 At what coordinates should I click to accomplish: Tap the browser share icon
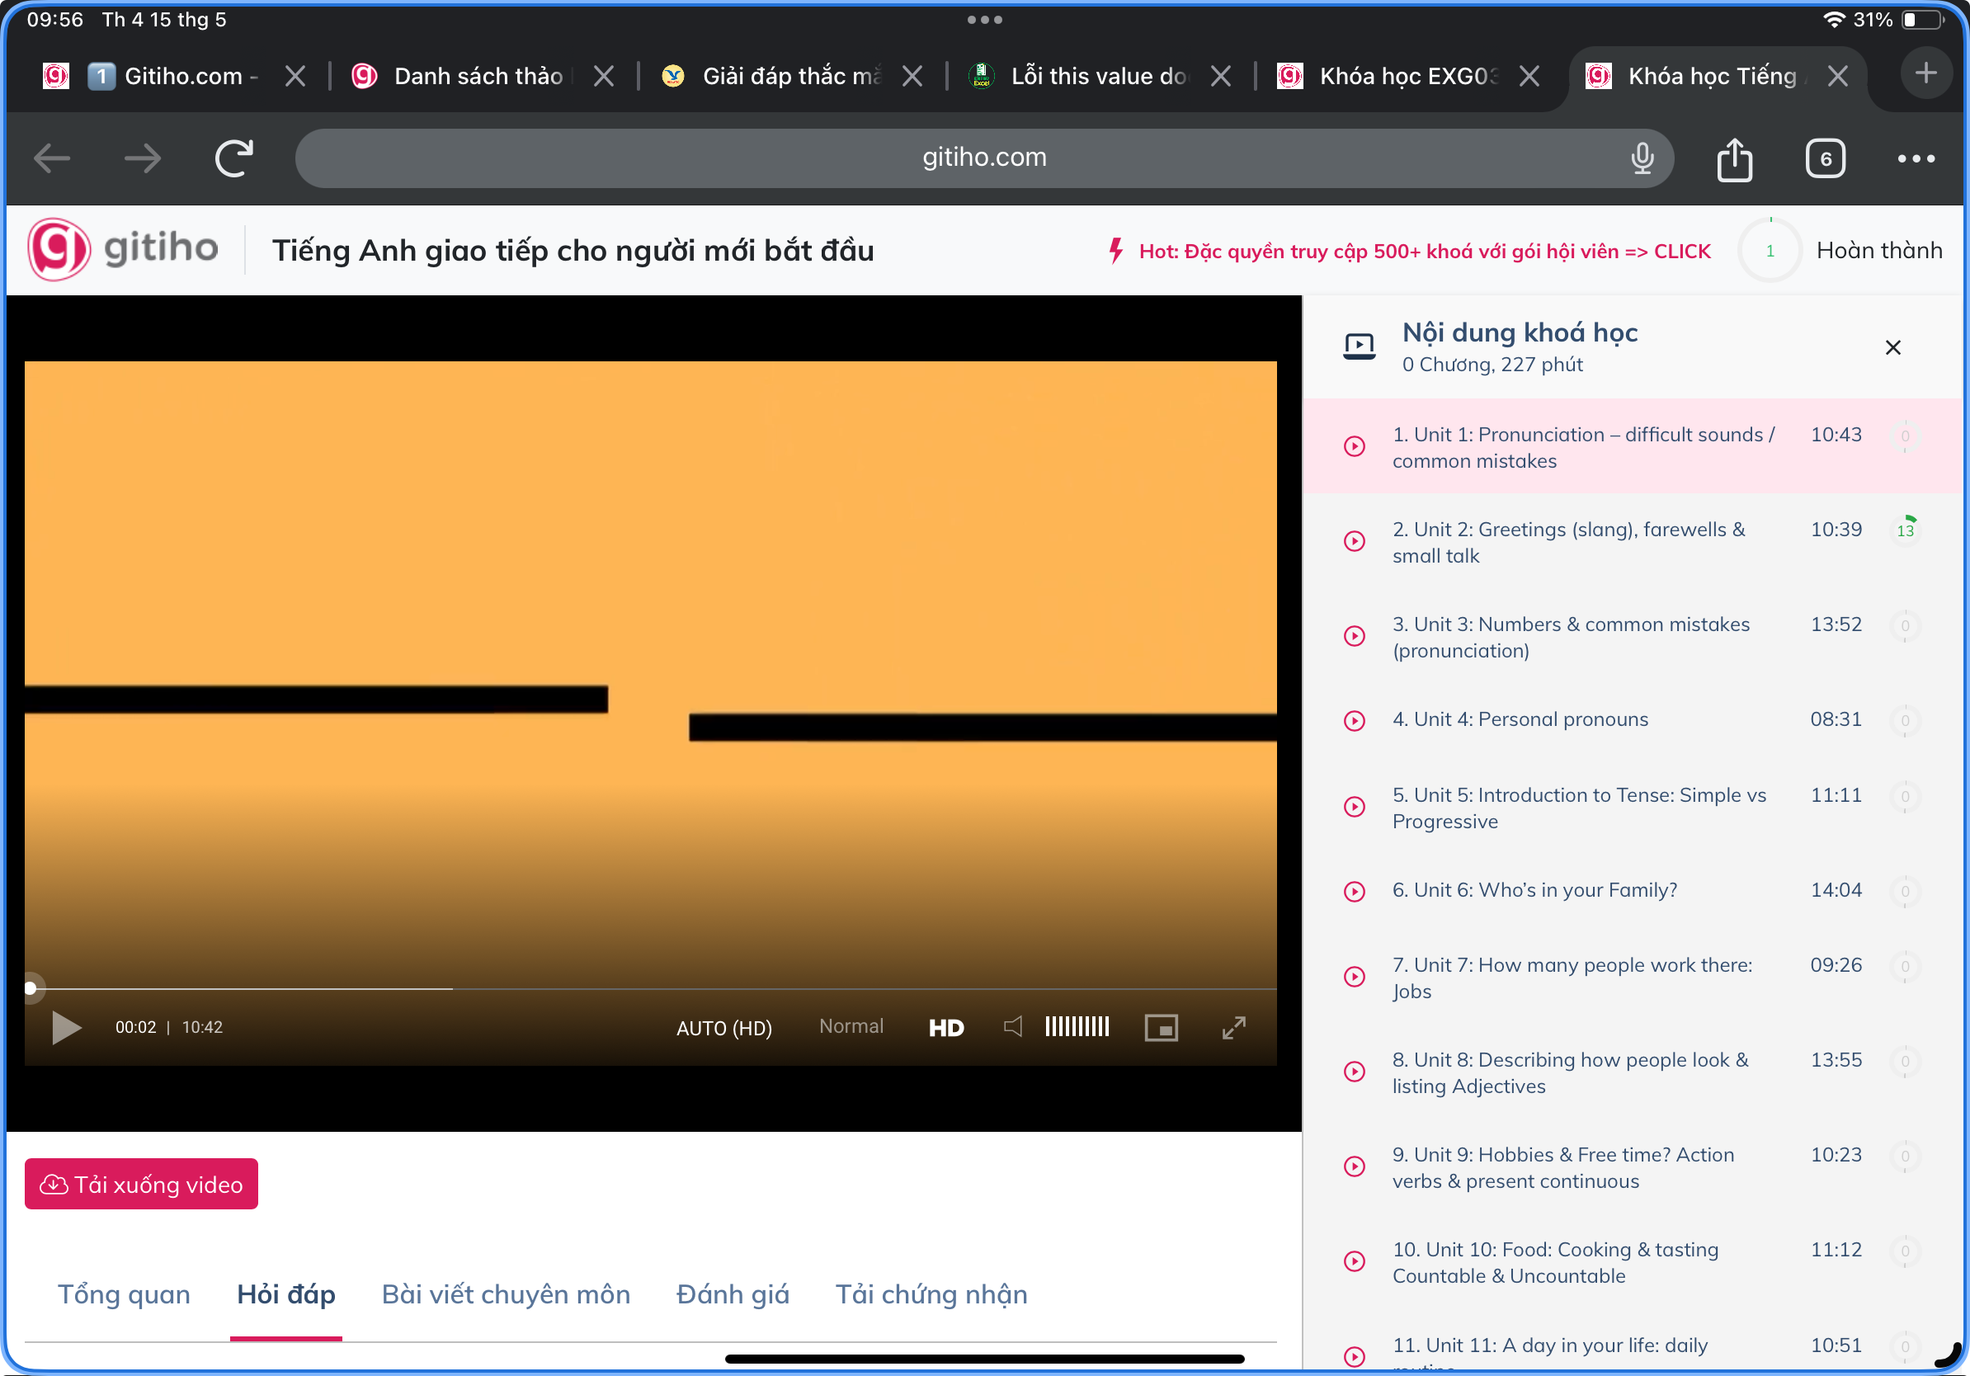(1734, 158)
